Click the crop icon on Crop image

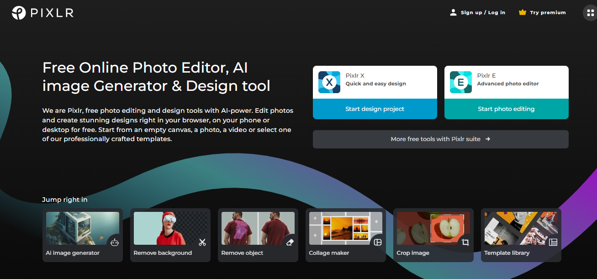465,242
